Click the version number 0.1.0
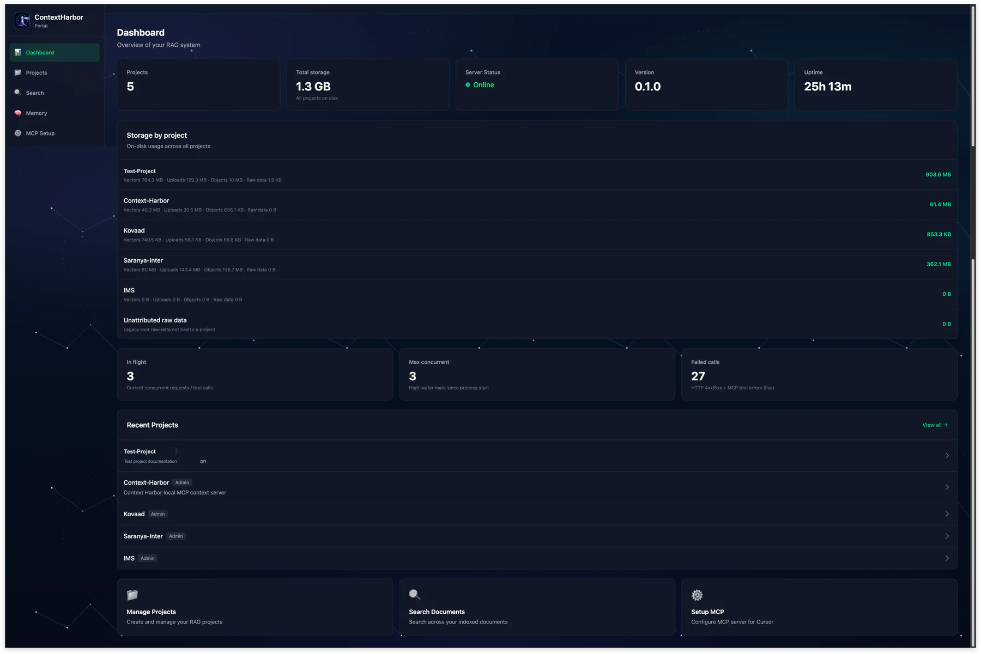The width and height of the screenshot is (981, 654). (x=647, y=87)
